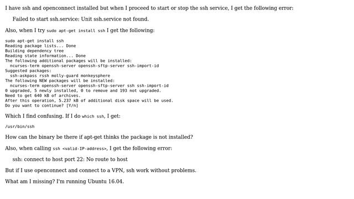Click inline code 'ssh <valid-IP-address>'
This screenshot has height=199, width=354.
pos(80,149)
